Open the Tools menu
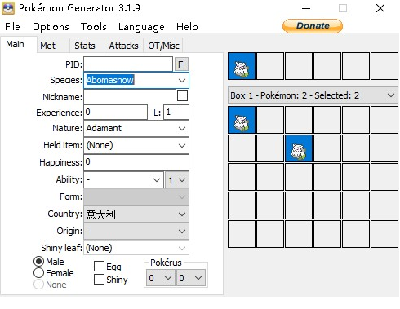Viewport: 400px width, 309px height. (x=93, y=27)
